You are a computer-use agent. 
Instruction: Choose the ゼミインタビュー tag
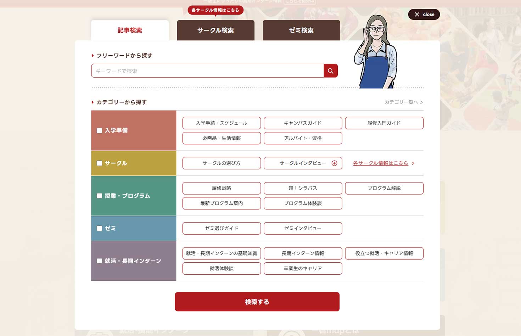tap(303, 228)
